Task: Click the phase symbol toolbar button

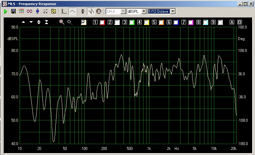Action: [83, 11]
